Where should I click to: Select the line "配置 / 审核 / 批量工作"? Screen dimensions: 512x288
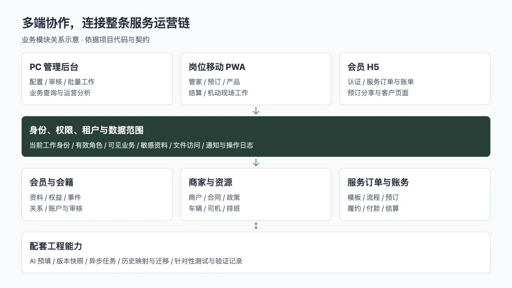click(62, 82)
